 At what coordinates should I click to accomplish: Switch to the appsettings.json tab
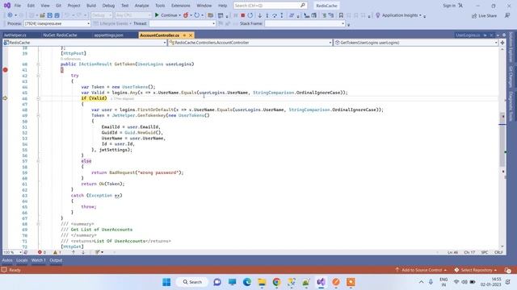(x=108, y=35)
